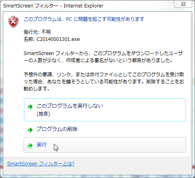
Task: Click the Internet Explorer text in title
Action: 83,6
